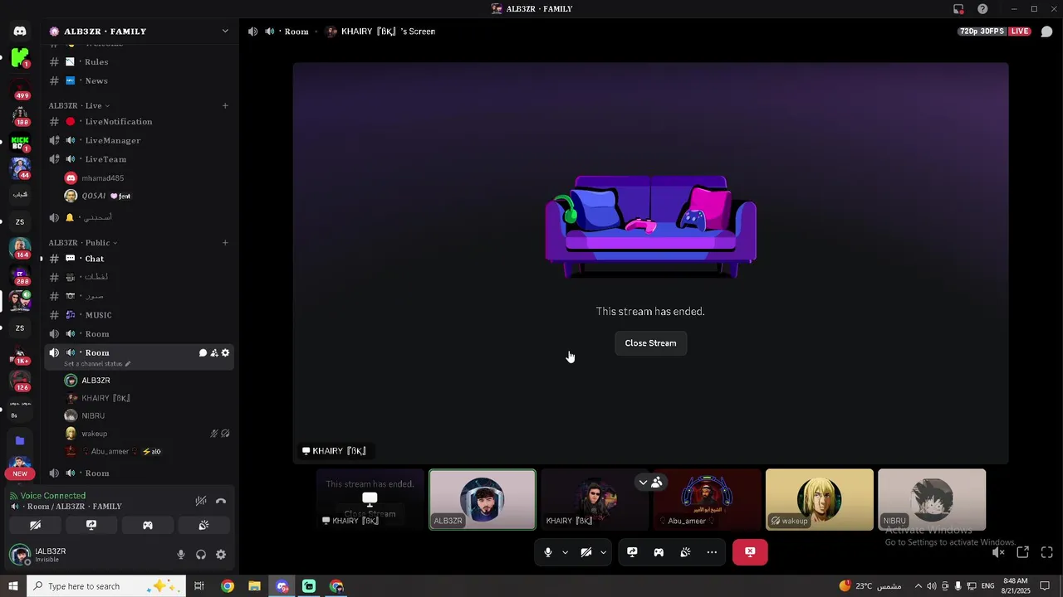Pop out the call window
The image size is (1063, 597).
click(1023, 552)
